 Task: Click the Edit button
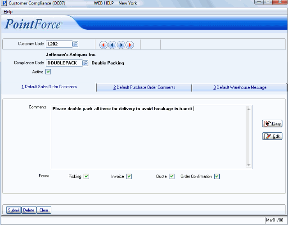click(x=272, y=136)
